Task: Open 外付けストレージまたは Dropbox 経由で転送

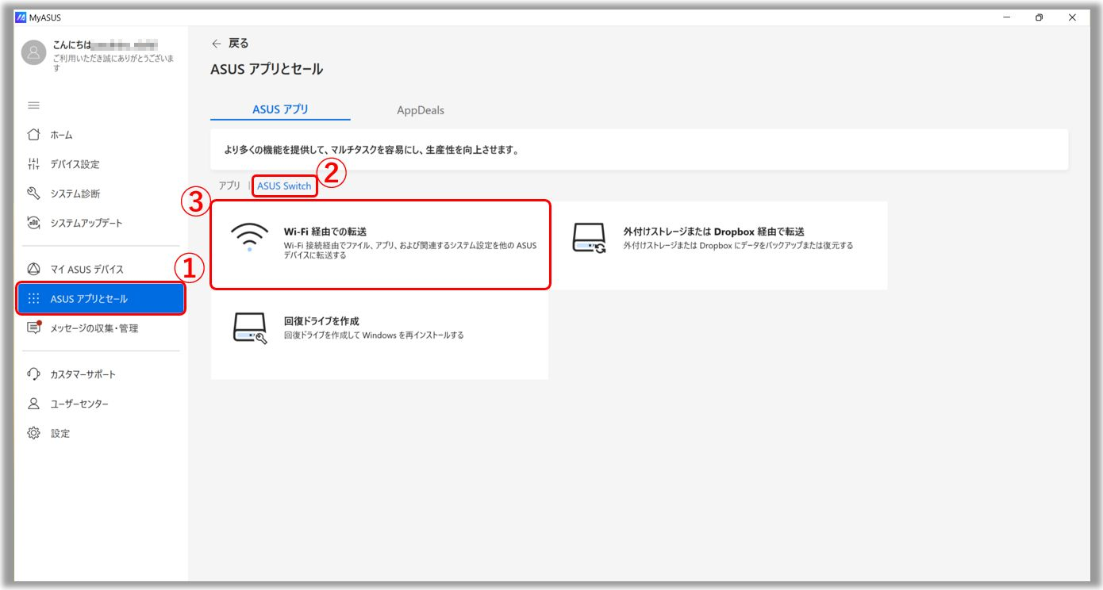Action: click(714, 232)
